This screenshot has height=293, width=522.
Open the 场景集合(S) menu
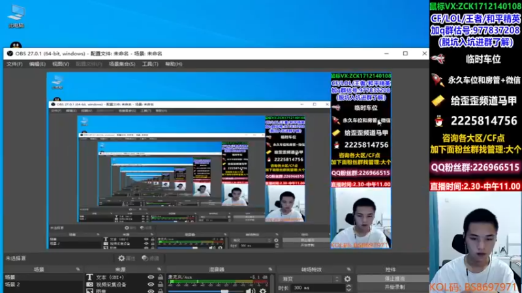point(122,64)
